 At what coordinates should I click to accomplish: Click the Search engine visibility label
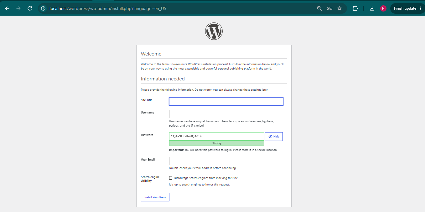(150, 179)
